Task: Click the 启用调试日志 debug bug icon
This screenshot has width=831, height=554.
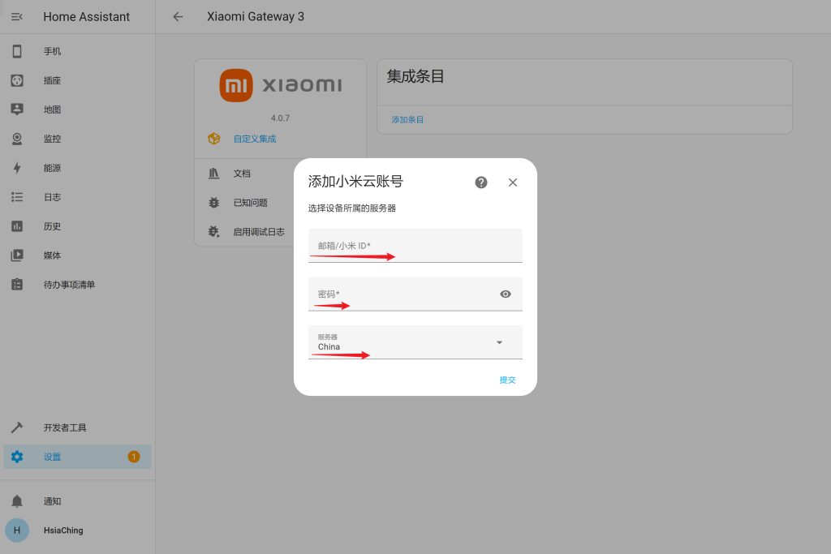Action: [214, 231]
